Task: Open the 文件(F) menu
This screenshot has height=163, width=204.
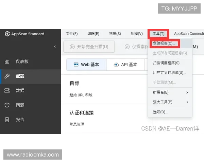Action: click(72, 34)
